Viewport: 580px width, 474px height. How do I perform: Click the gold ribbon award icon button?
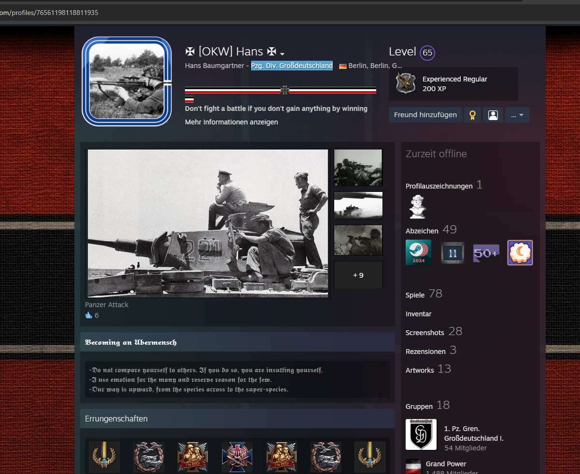(x=472, y=115)
